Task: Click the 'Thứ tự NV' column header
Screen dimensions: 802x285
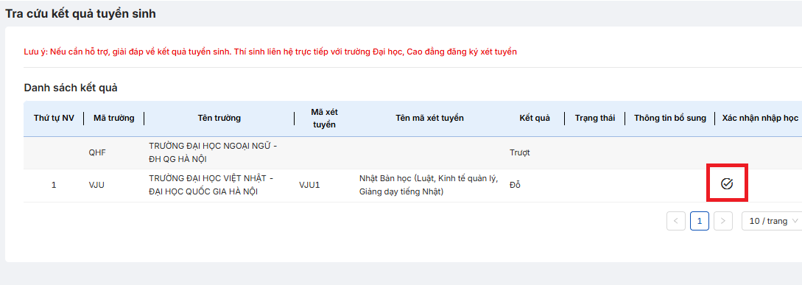Action: coord(54,118)
